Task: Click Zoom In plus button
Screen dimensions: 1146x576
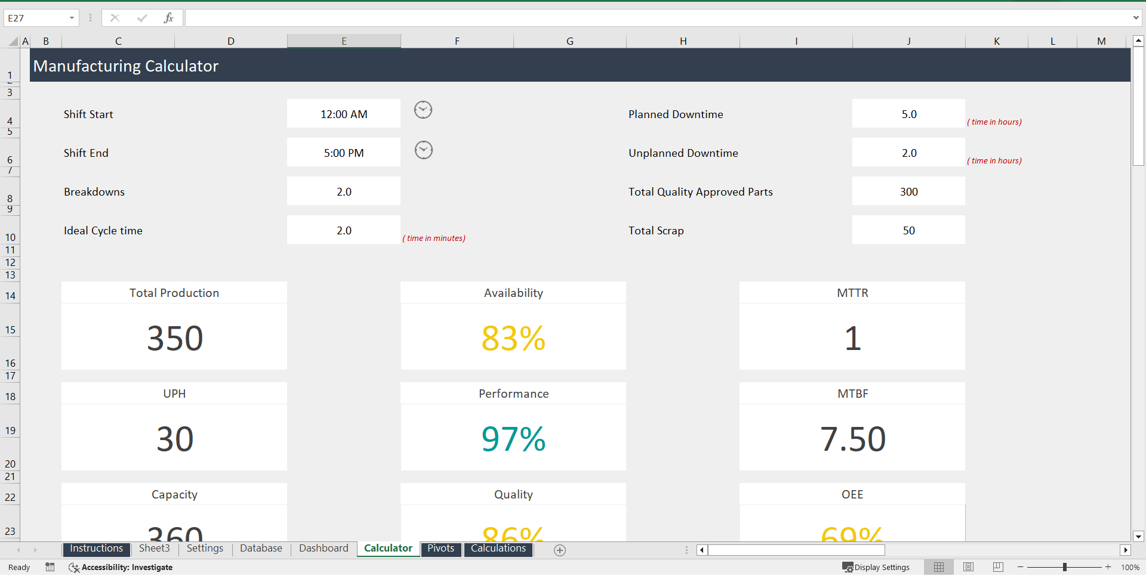Action: (1107, 567)
